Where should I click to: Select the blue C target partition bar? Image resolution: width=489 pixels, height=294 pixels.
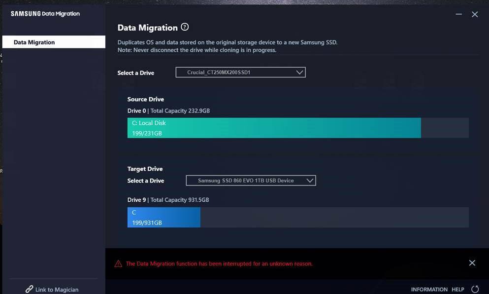[163, 218]
